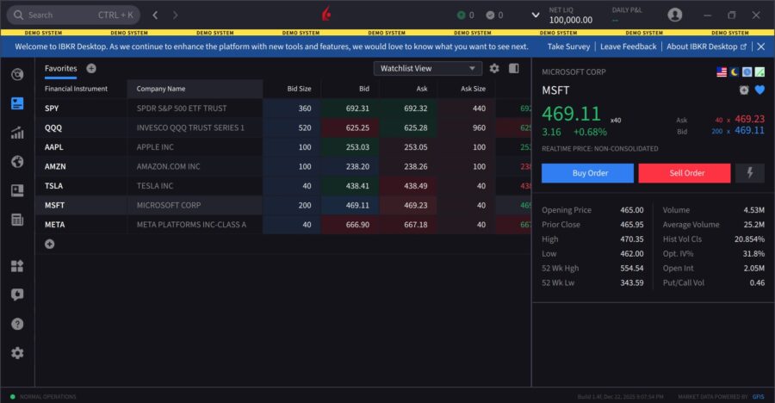Select the AMZN row
Screen dimensions: 775x403
[283, 166]
